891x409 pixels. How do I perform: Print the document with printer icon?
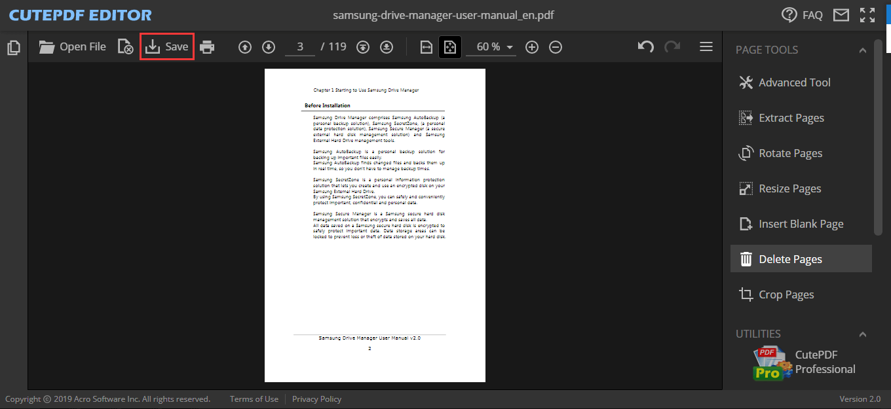pos(207,47)
